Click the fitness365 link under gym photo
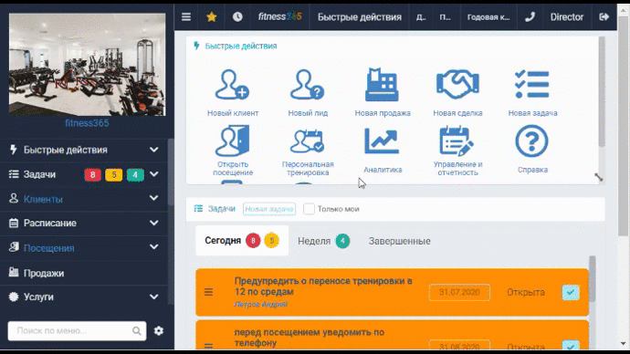The height and width of the screenshot is (354, 630). (x=87, y=123)
